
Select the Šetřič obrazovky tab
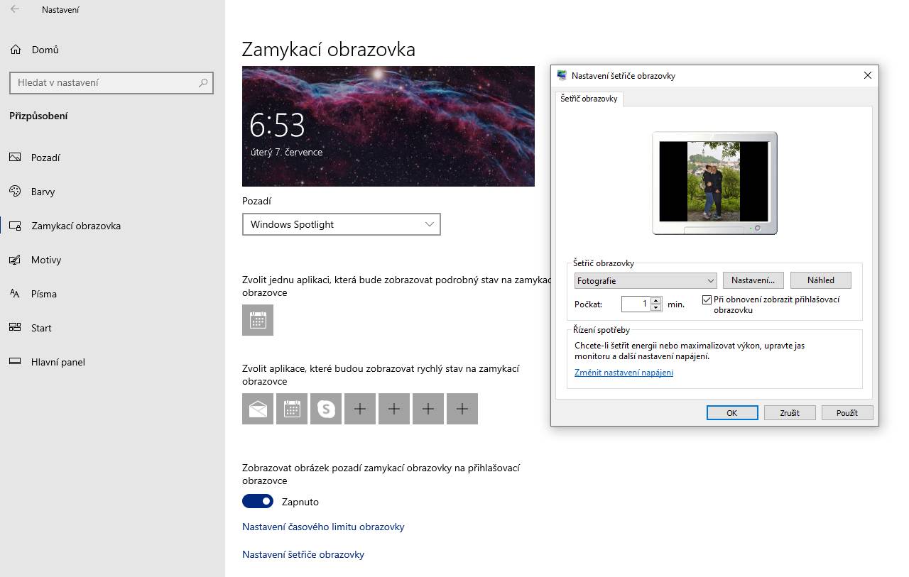(589, 99)
